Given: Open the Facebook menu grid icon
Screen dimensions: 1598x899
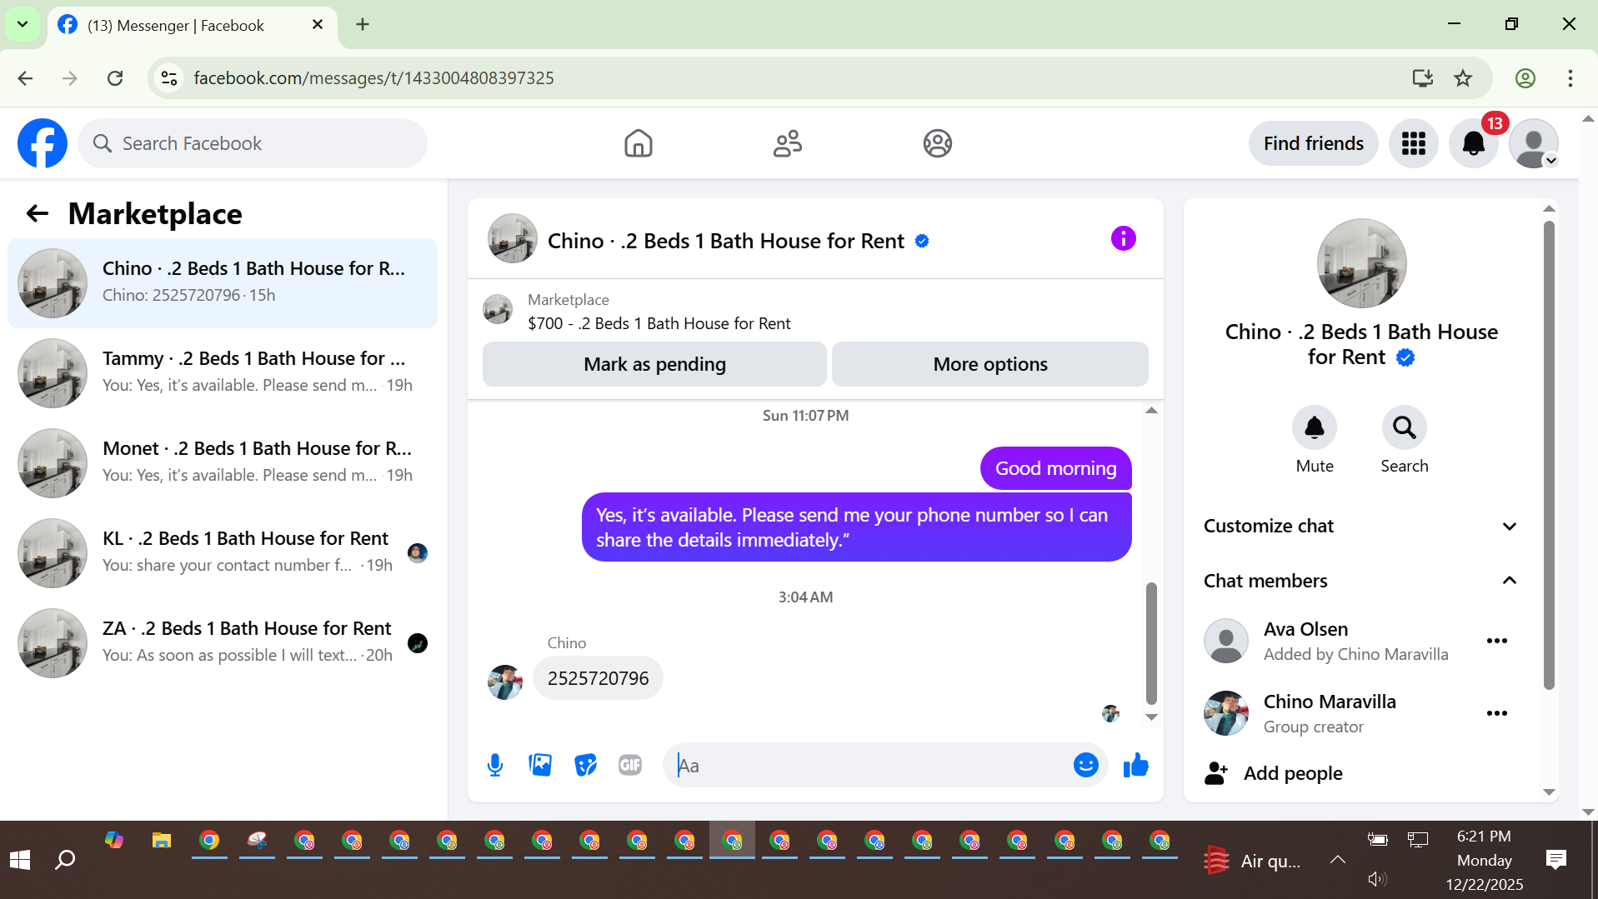Looking at the screenshot, I should pos(1414,143).
